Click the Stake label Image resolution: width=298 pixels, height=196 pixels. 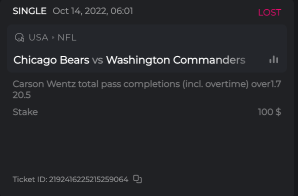(25, 112)
